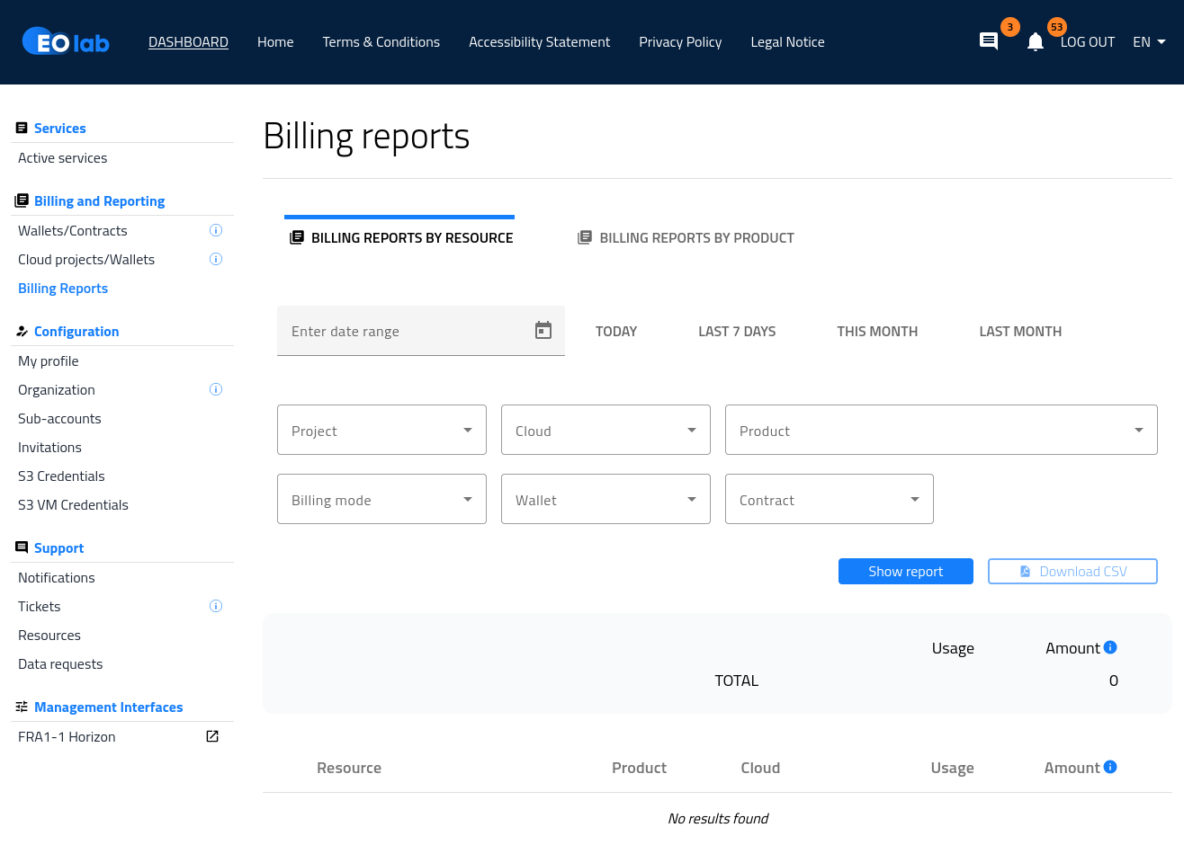
Task: Expand the Billing mode dropdown
Action: click(381, 500)
